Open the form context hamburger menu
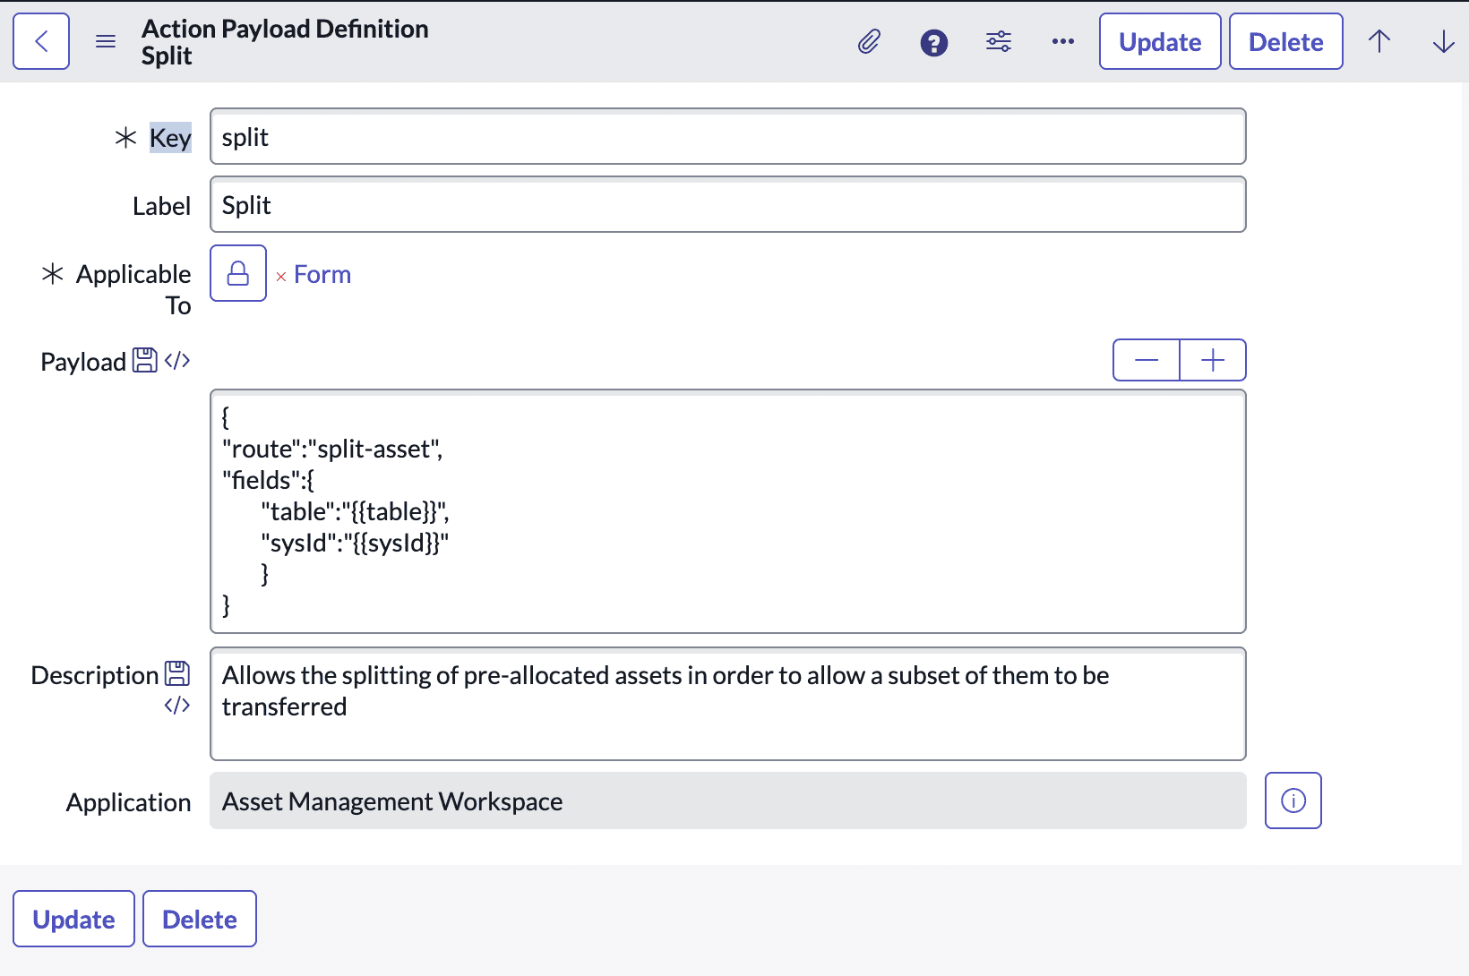This screenshot has width=1469, height=976. coord(106,41)
